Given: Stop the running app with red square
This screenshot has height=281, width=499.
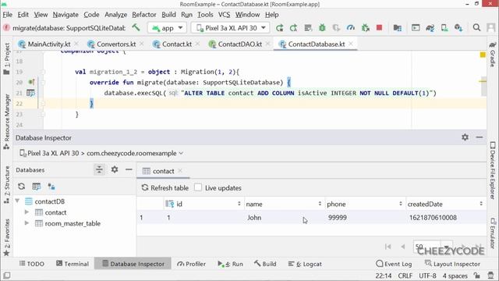Looking at the screenshot, I should point(379,28).
